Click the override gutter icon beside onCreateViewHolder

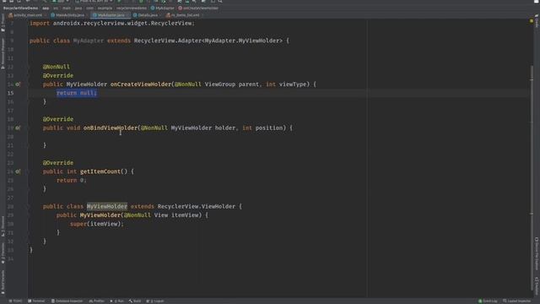click(x=18, y=84)
